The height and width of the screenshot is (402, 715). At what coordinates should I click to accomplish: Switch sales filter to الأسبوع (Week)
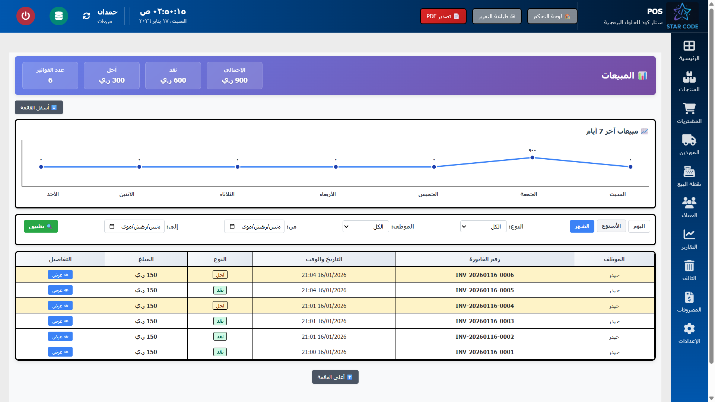pos(611,226)
